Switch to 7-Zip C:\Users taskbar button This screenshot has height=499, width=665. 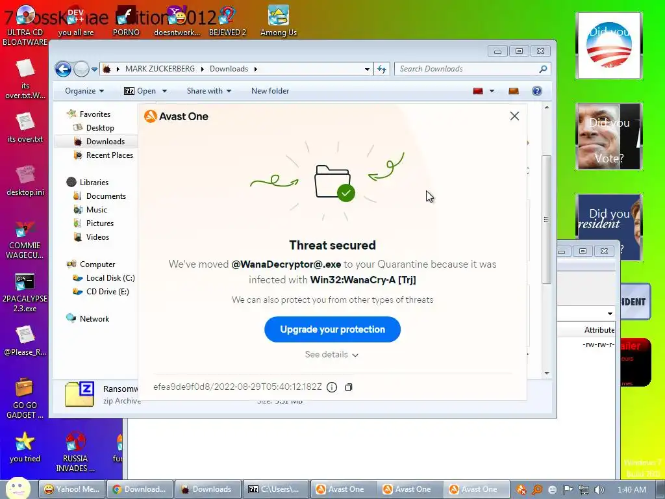(275, 489)
